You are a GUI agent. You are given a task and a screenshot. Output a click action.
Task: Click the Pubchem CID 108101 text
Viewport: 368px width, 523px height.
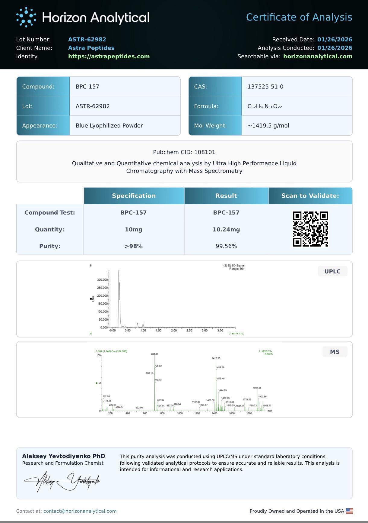(x=184, y=152)
